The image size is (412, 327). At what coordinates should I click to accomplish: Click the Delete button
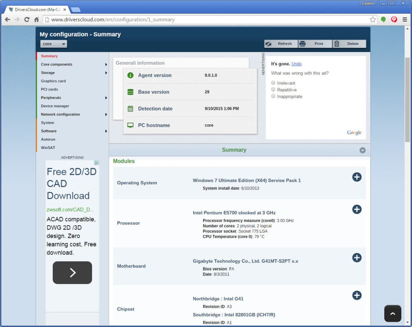349,44
